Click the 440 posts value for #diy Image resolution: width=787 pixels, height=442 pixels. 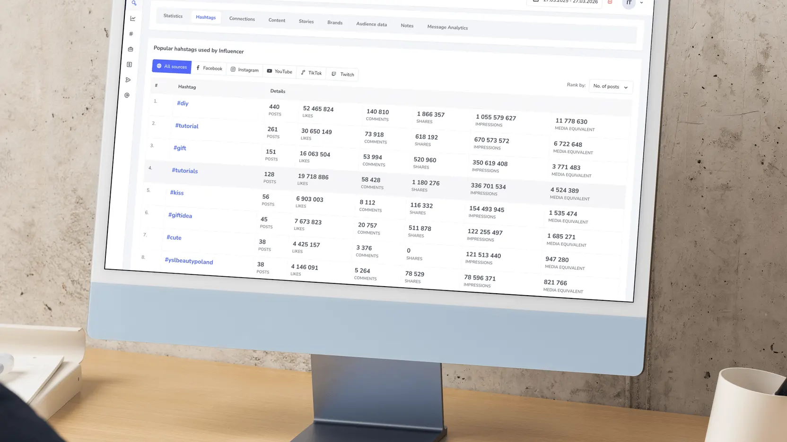(274, 107)
